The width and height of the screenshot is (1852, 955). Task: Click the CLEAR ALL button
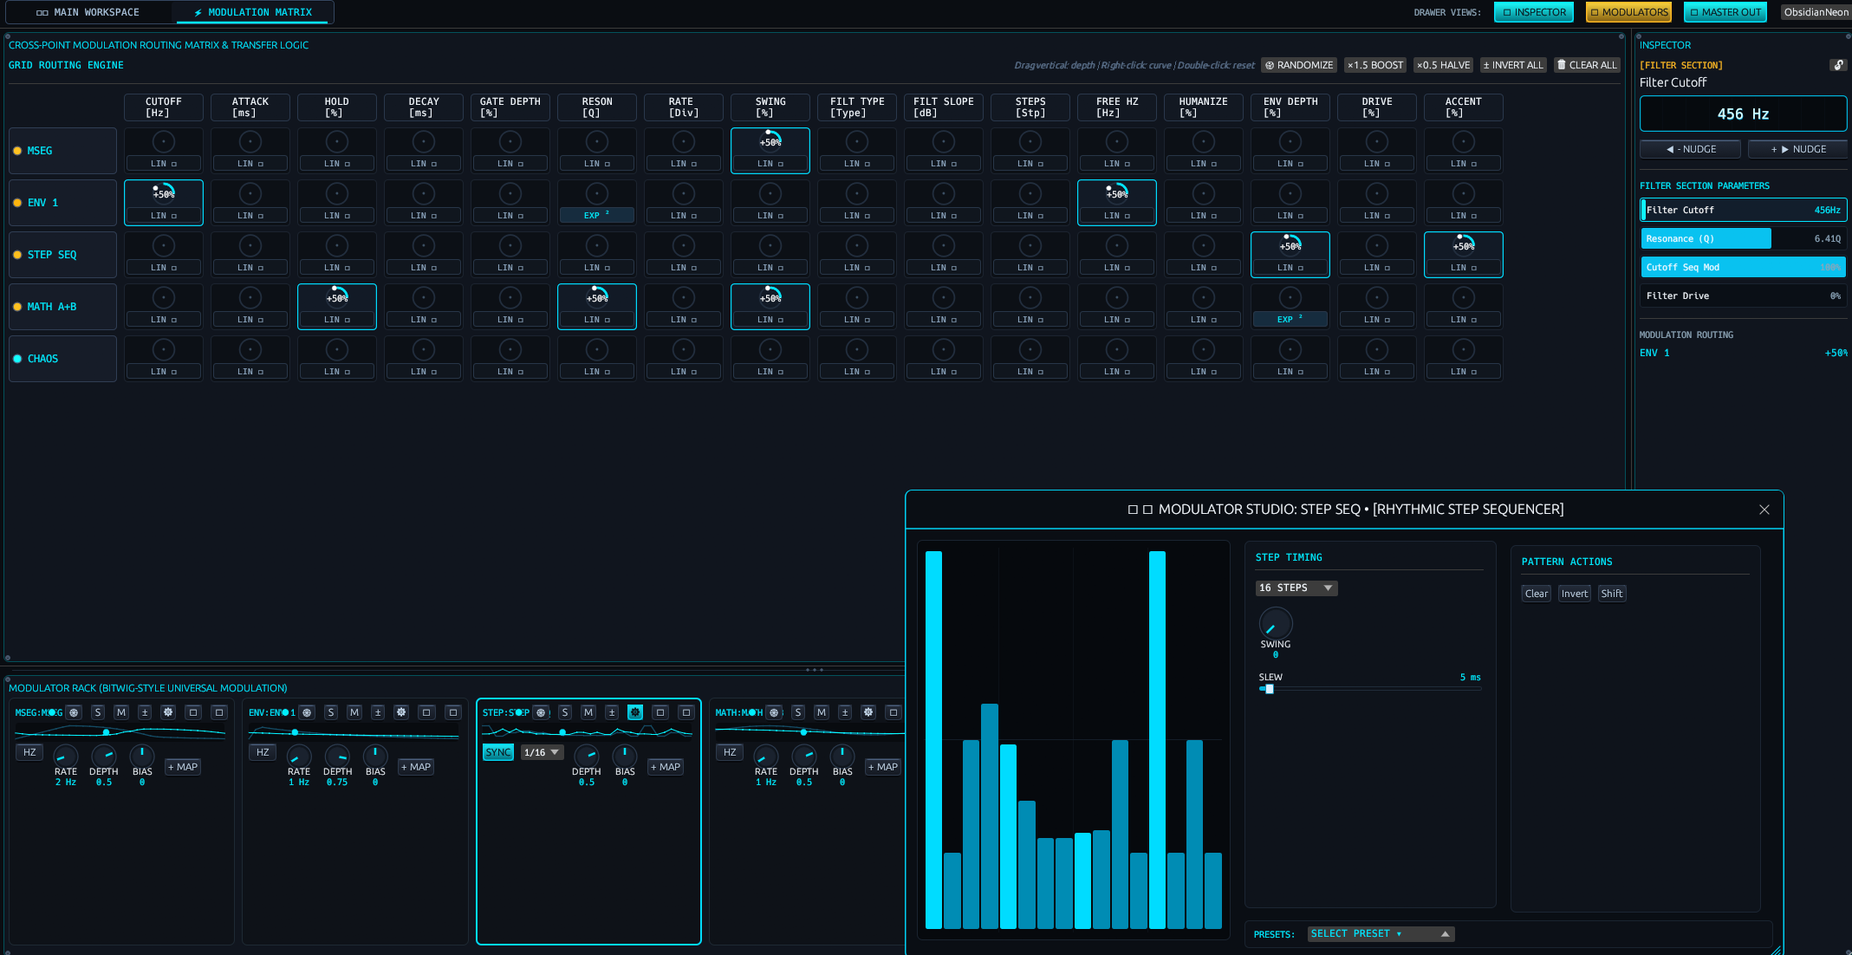[x=1587, y=65]
